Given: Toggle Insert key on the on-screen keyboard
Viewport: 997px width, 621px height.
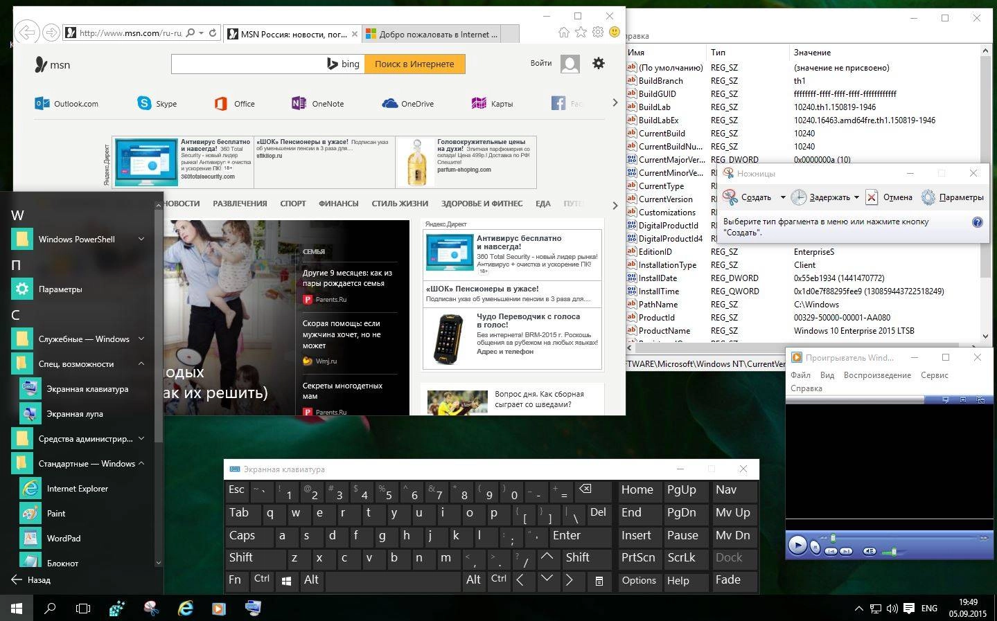Looking at the screenshot, I should [x=639, y=536].
